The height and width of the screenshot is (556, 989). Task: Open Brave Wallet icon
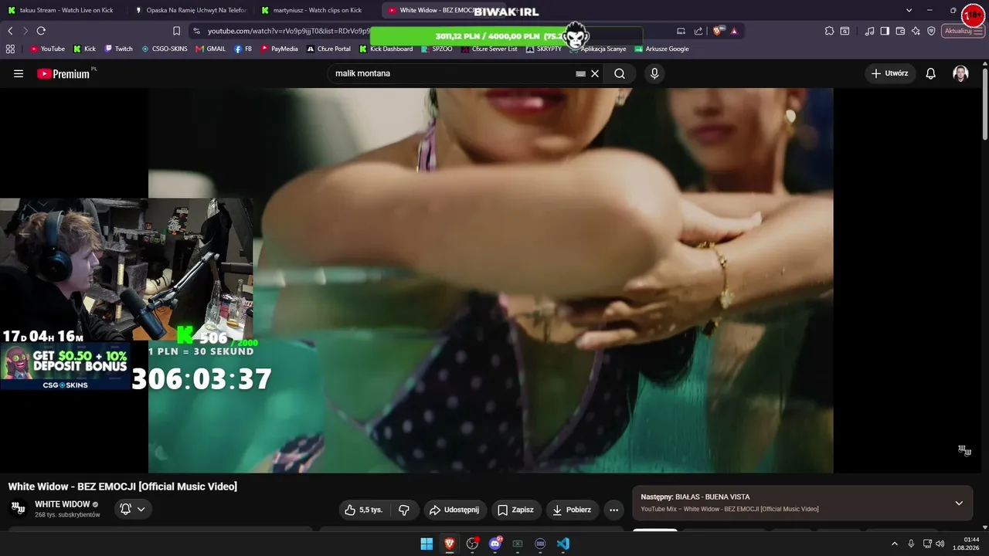900,31
